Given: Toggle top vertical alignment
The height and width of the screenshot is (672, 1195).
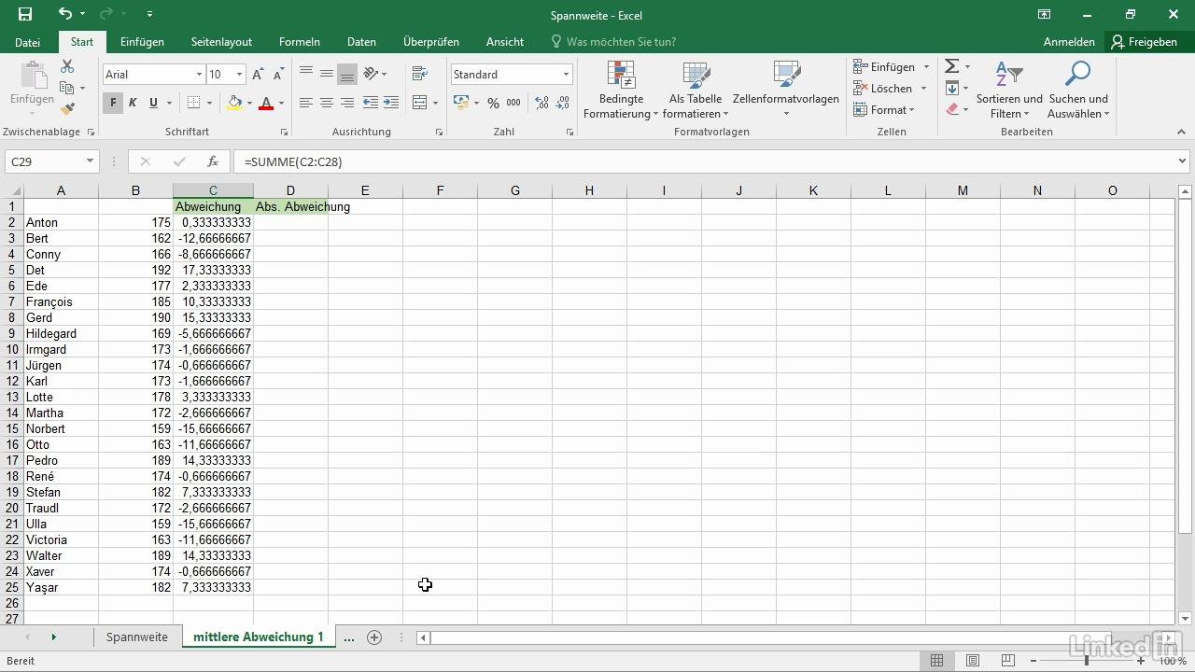Looking at the screenshot, I should point(306,74).
